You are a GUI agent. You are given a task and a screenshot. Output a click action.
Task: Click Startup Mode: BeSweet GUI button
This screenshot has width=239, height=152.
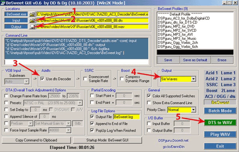(x=108, y=140)
